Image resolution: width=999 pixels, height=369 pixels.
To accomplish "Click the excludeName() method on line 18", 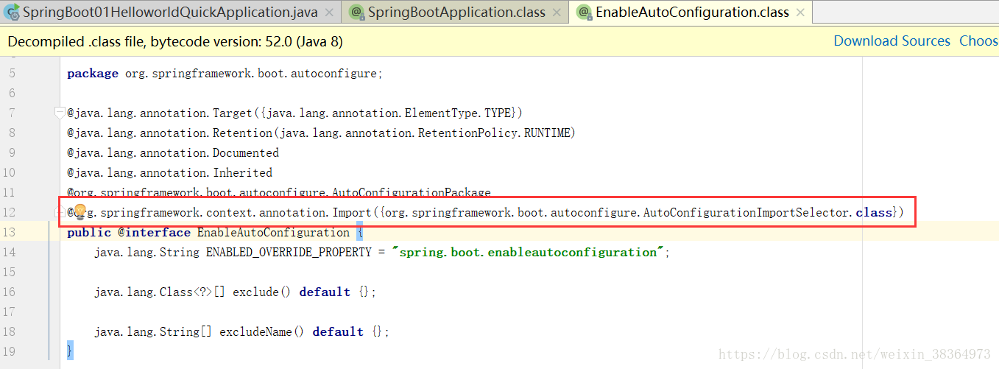I will (x=261, y=332).
